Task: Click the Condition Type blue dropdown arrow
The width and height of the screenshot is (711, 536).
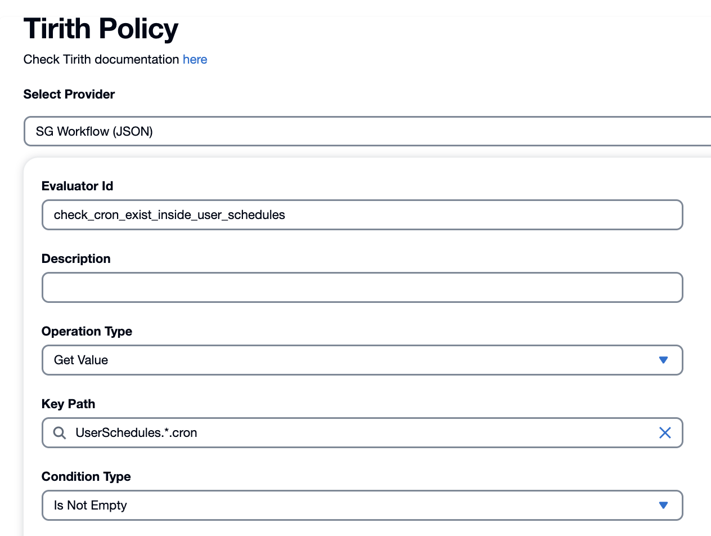Action: coord(663,506)
